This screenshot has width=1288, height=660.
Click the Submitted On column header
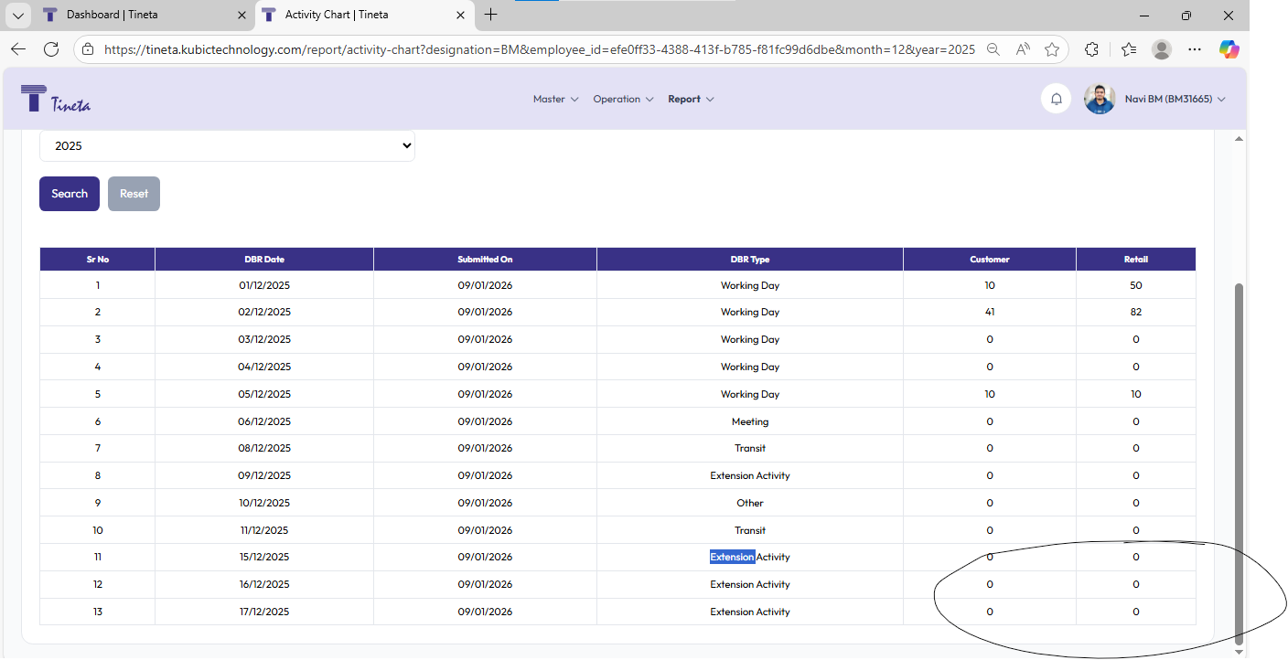pos(485,260)
